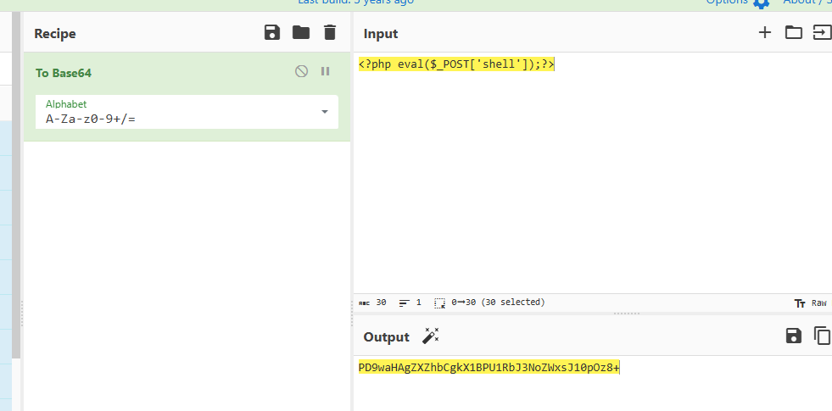Open file as input
This screenshot has width=832, height=411.
point(822,33)
